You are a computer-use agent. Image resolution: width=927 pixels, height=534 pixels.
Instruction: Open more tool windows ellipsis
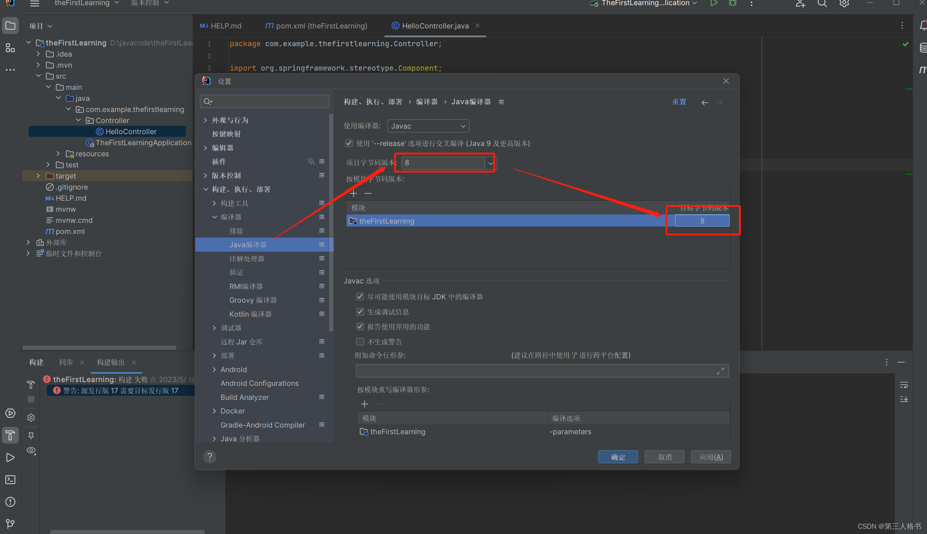[10, 69]
